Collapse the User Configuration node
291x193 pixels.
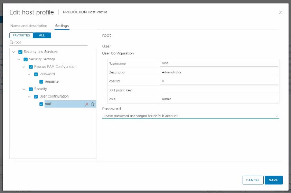(x=30, y=96)
